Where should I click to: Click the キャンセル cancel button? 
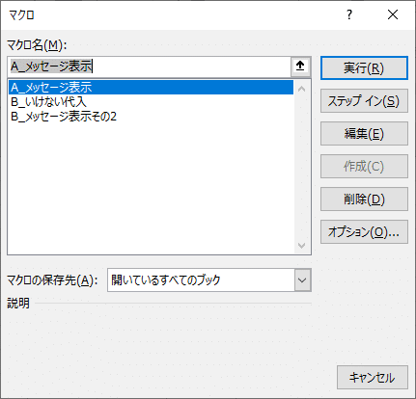pyautogui.click(x=373, y=378)
